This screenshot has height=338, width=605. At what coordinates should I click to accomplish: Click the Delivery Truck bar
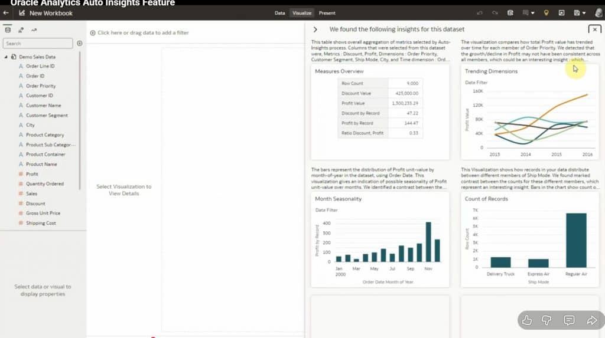coord(500,262)
